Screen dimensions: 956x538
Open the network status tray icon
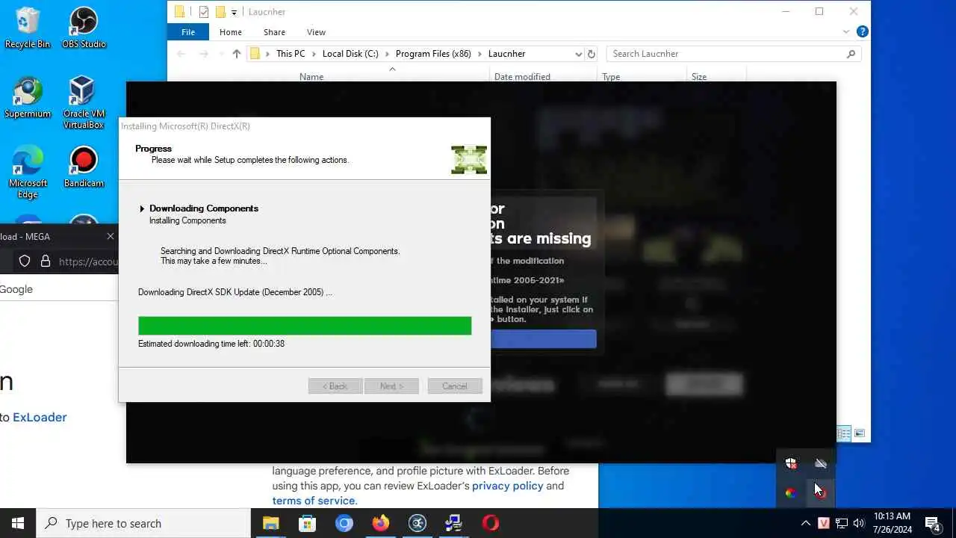[842, 523]
